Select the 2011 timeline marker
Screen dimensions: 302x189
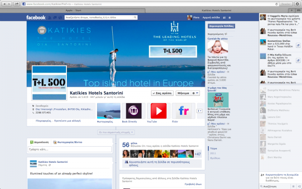point(213,153)
